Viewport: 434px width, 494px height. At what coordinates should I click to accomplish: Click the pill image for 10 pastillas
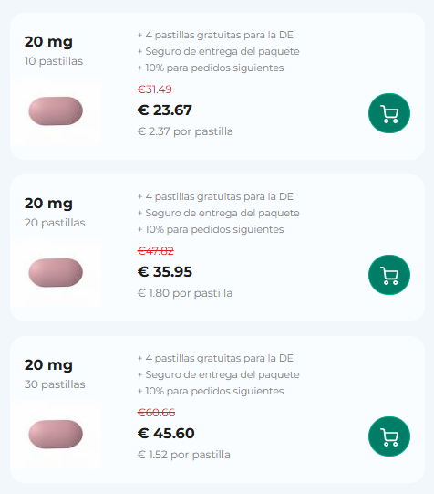point(56,110)
